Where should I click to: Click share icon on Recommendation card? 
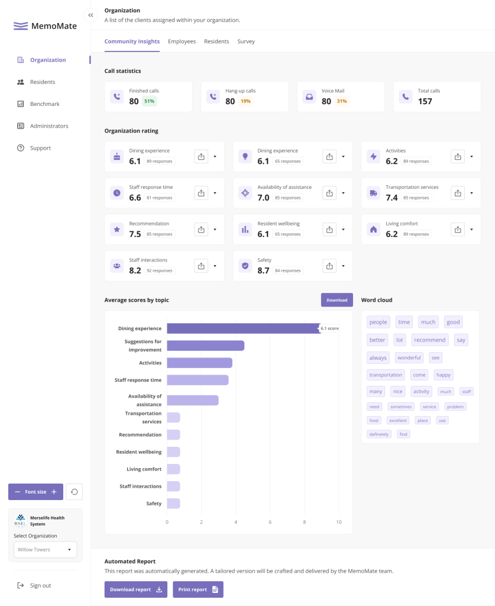201,230
